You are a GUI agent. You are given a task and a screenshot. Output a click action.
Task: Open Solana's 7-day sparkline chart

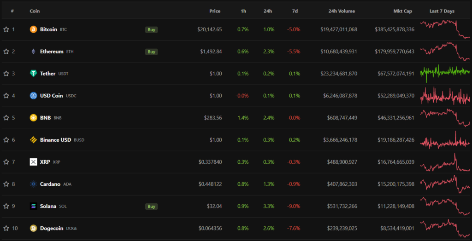point(445,206)
